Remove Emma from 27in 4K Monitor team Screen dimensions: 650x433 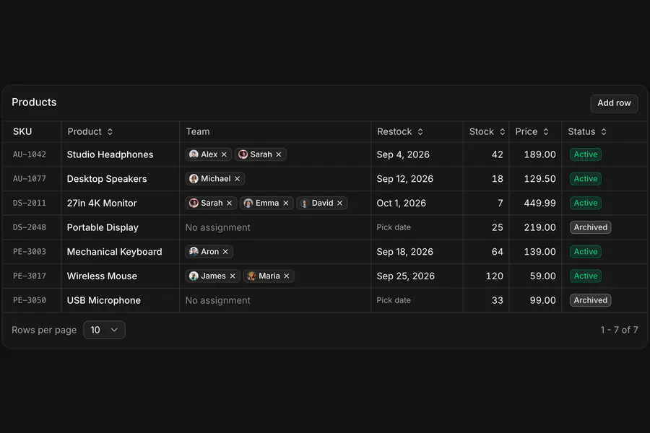(285, 203)
